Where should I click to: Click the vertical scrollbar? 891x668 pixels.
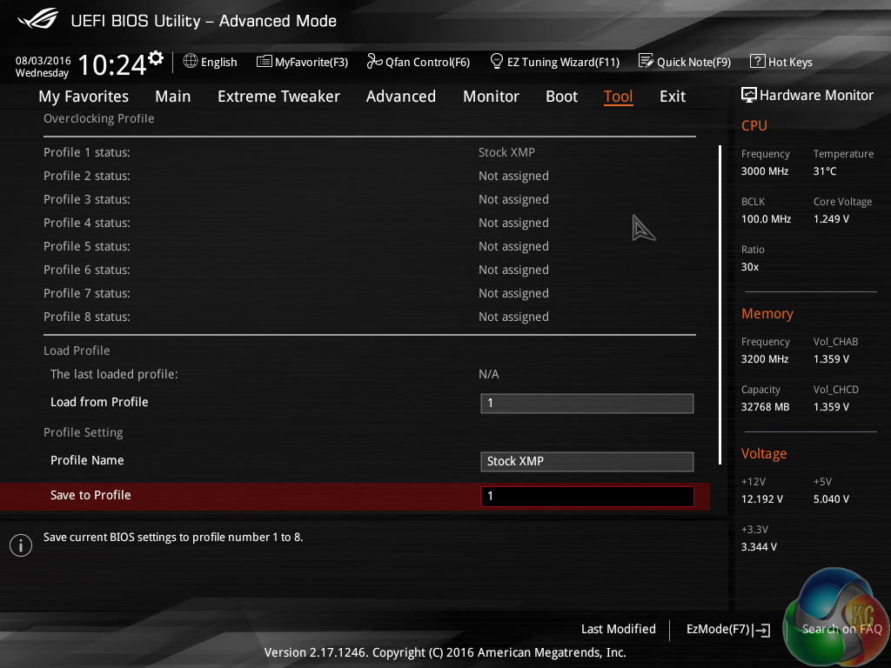tap(720, 304)
